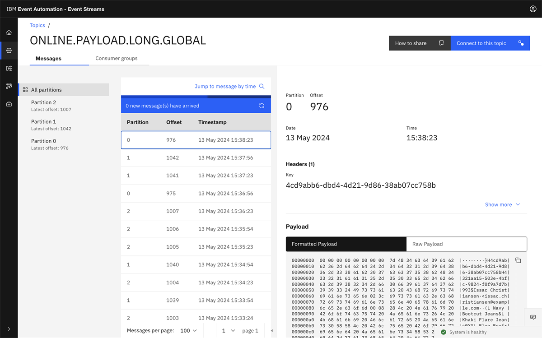Go to previous page arrow
542x338 pixels.
point(272,330)
